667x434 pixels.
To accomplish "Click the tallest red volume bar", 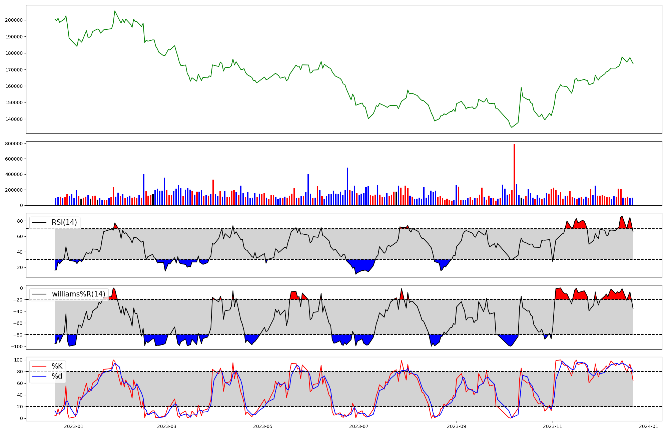I will 514,175.
